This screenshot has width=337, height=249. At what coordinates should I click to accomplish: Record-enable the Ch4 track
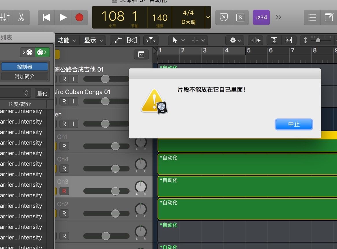point(64,169)
